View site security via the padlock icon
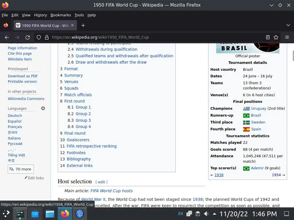The height and width of the screenshot is (220, 294). [x=47, y=37]
